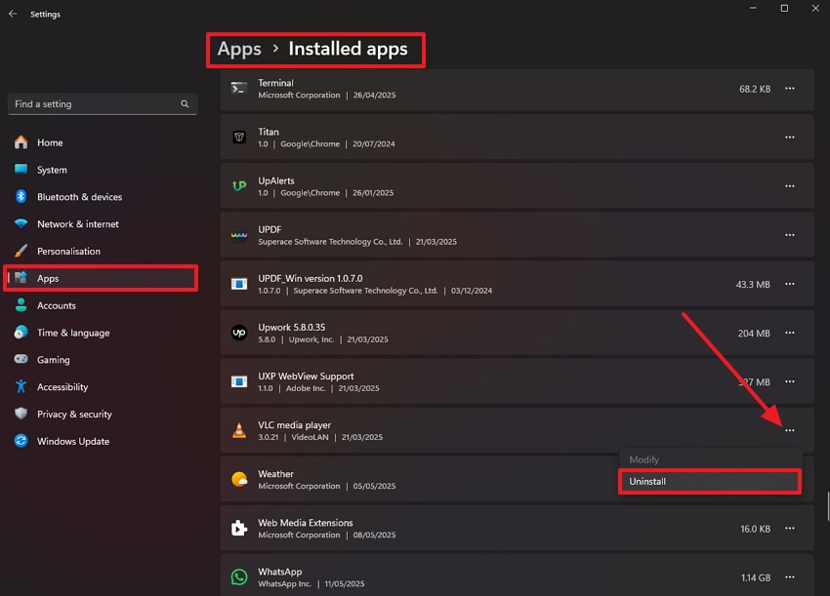Click the System monitor icon
The height and width of the screenshot is (596, 830).
pyautogui.click(x=21, y=169)
